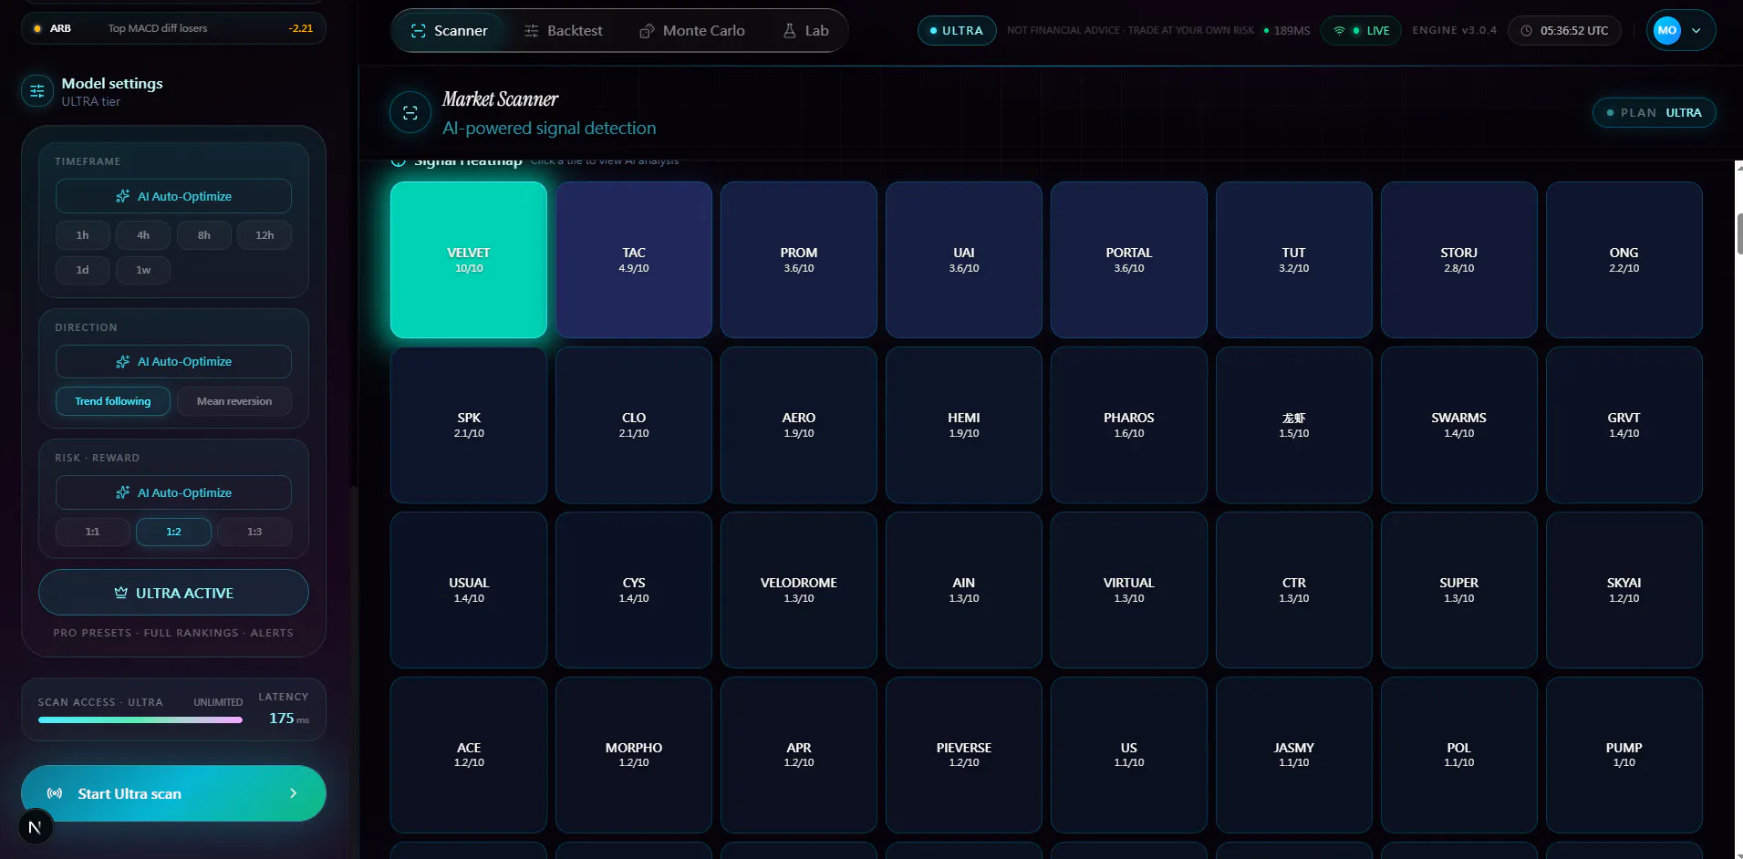Viewport: 1743px width, 859px height.
Task: Set risk reward to 1:2
Action: [173, 532]
